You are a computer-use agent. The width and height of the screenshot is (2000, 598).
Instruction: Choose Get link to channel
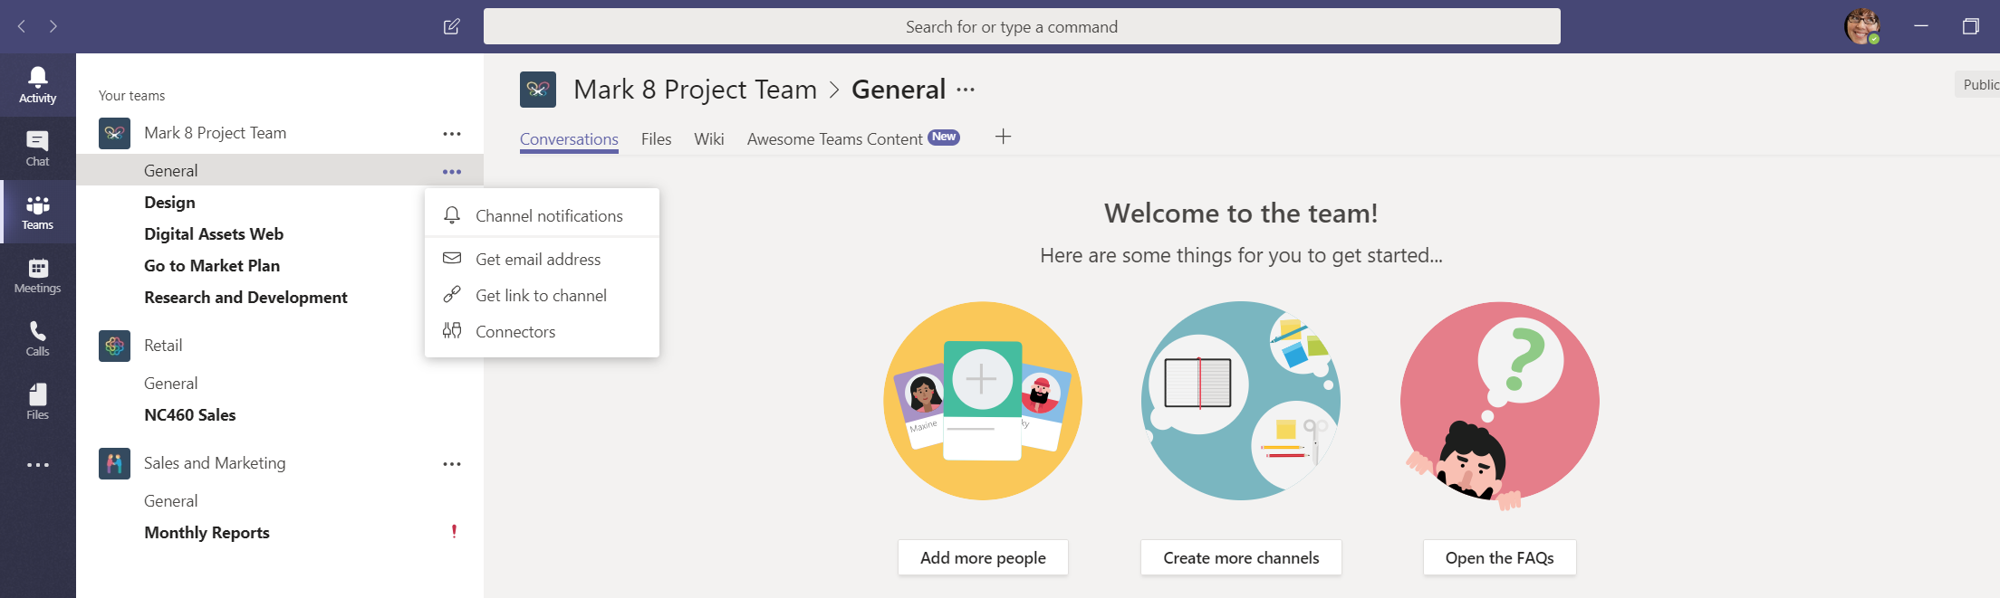541,296
